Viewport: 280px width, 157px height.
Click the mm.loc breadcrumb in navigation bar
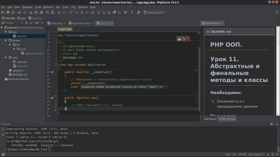[8, 18]
